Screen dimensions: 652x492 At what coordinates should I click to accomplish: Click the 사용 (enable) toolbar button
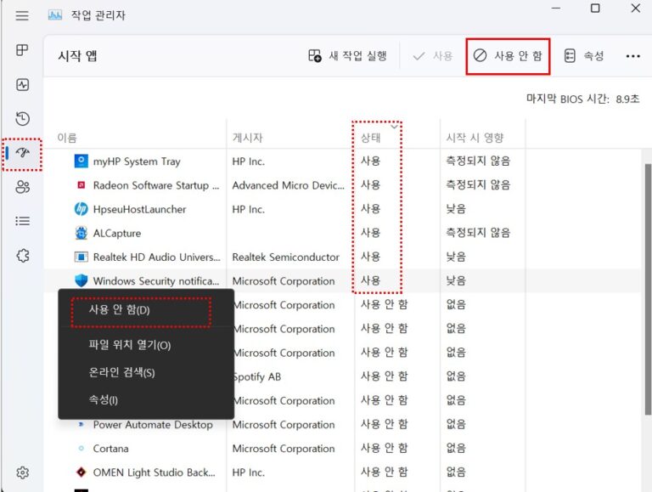432,56
